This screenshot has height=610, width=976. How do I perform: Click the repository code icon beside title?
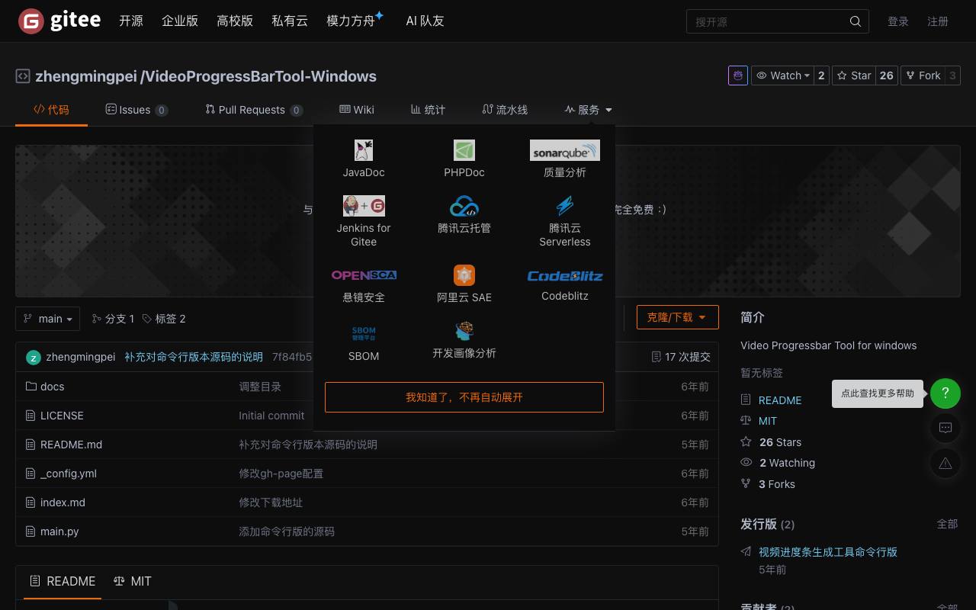tap(23, 76)
